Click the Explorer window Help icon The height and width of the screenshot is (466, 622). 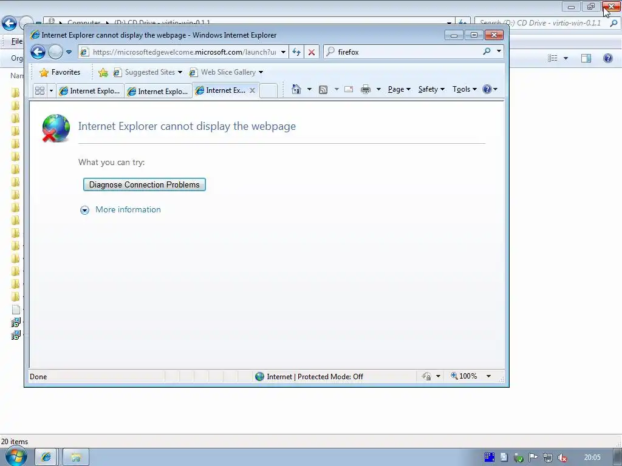click(607, 58)
